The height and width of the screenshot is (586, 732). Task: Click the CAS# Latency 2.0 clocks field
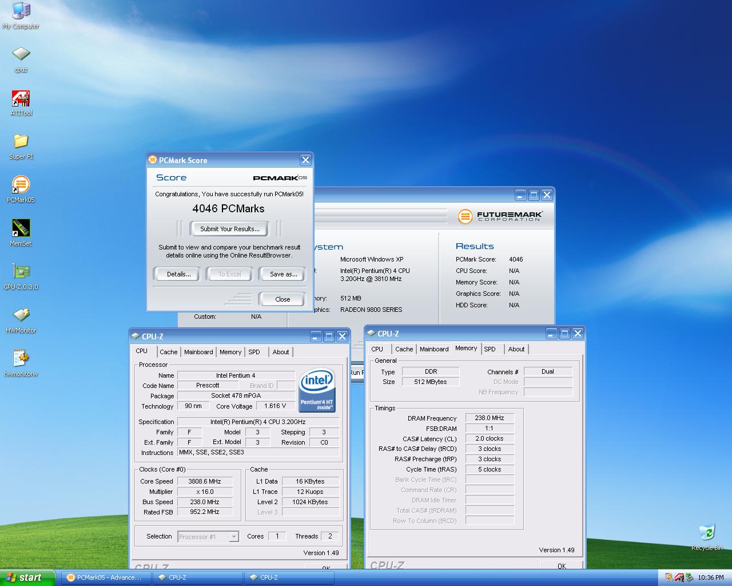point(490,438)
